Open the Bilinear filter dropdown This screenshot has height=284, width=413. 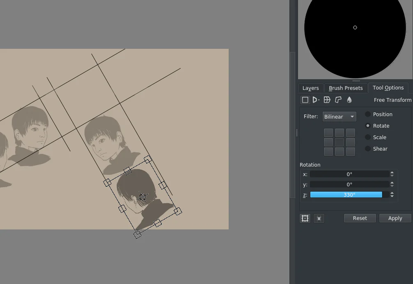coord(339,117)
